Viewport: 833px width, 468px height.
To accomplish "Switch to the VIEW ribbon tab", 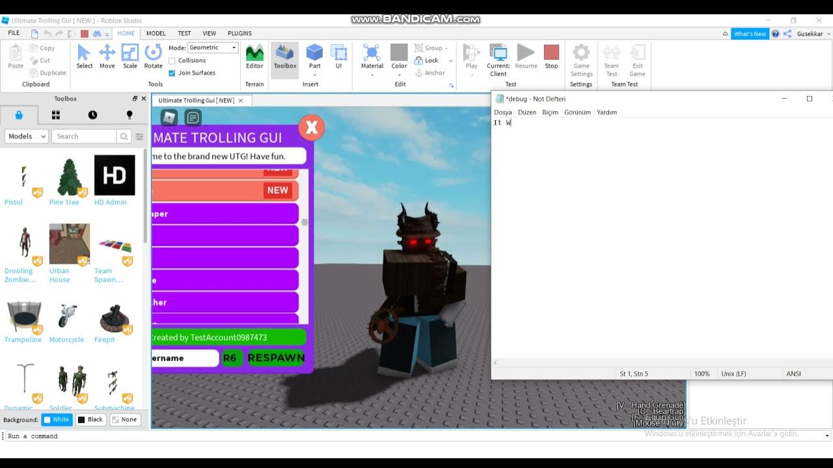I will click(x=210, y=33).
